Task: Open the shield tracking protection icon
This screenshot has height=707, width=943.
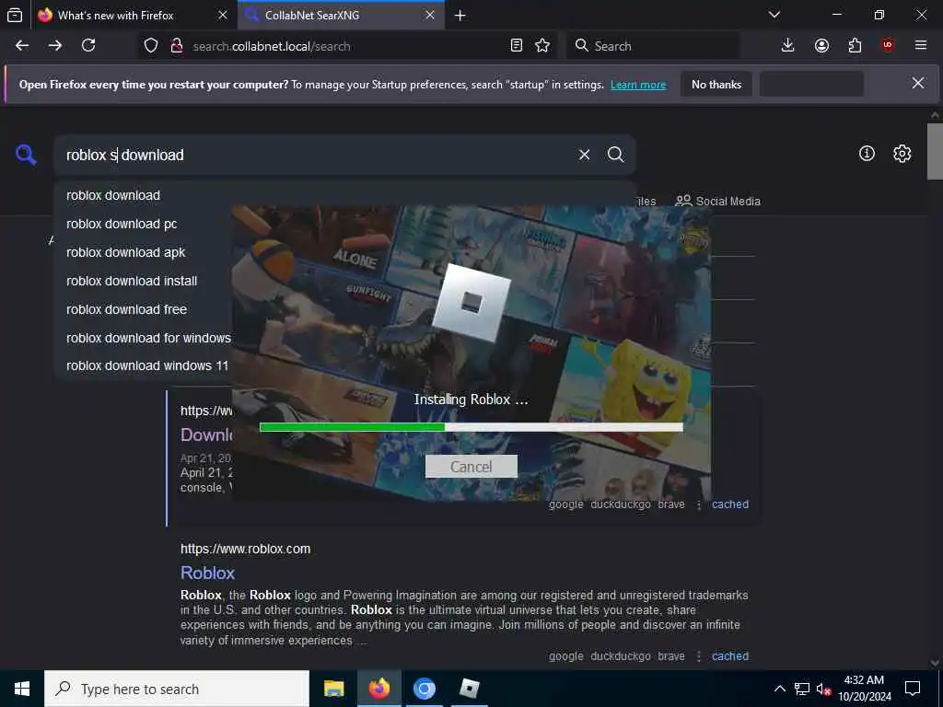Action: [x=151, y=46]
